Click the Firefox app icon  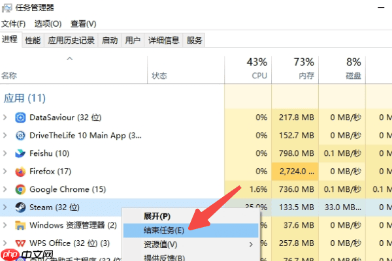20,172
